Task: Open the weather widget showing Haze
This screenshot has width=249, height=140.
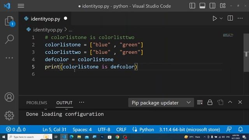Action: (192, 137)
